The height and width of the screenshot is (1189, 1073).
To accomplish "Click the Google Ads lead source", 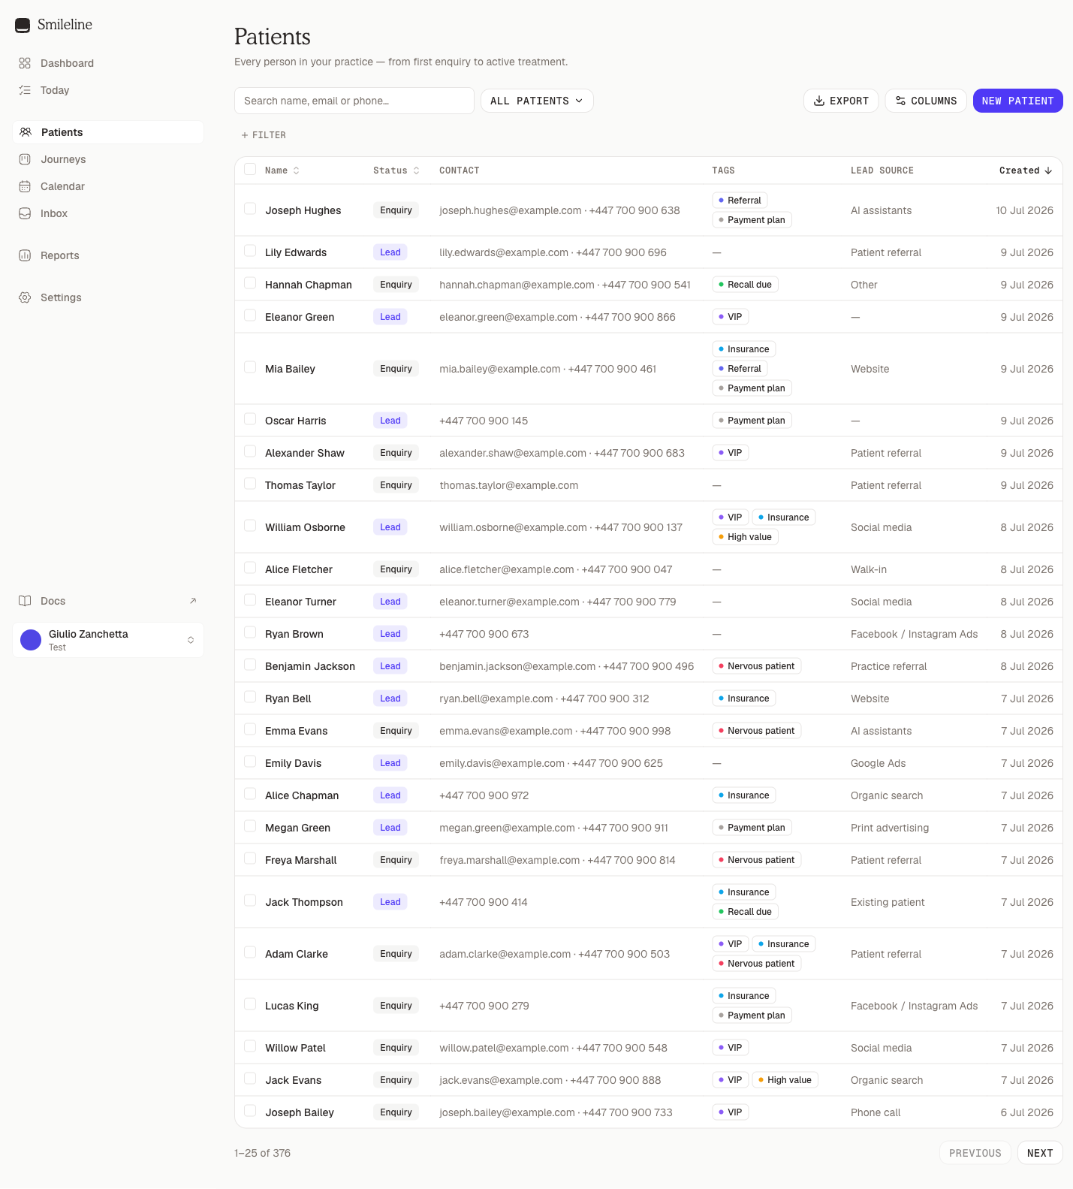I will [x=878, y=763].
